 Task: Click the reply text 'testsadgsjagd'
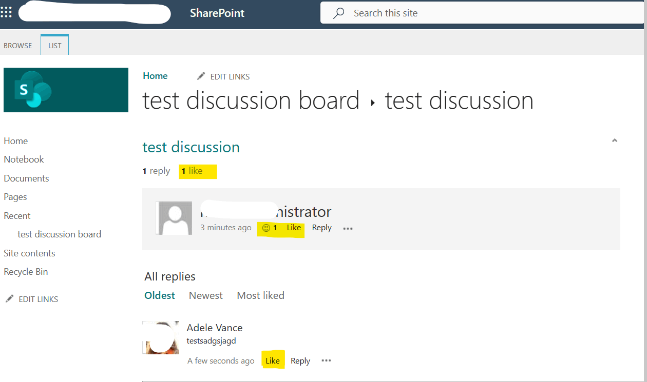click(x=212, y=341)
